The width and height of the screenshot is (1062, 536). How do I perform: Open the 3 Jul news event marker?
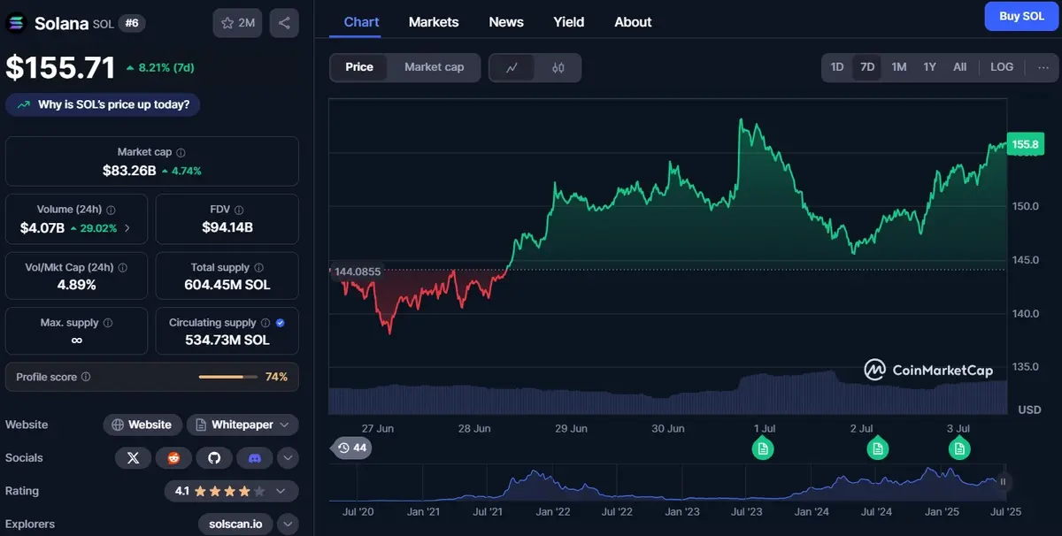coord(959,448)
